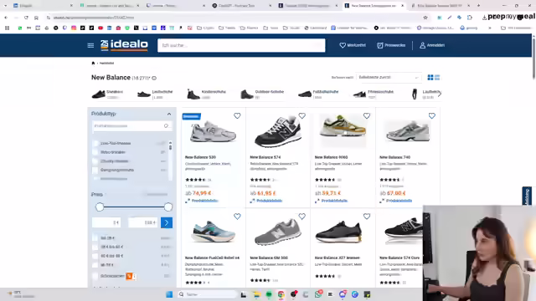
Task: Open the Preiswecker price alert
Action: coord(391,45)
